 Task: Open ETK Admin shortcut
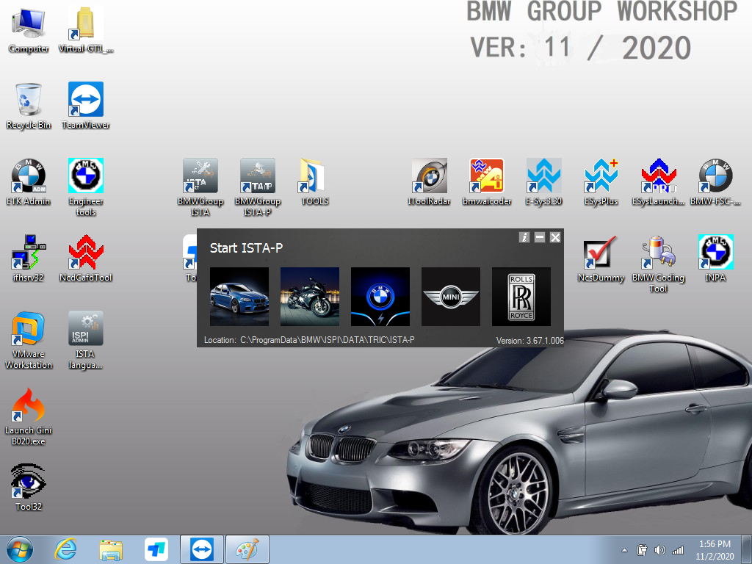[29, 182]
